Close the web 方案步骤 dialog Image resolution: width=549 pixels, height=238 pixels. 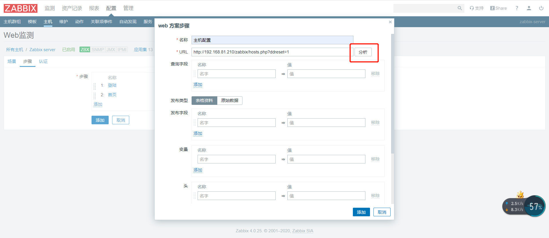click(390, 22)
